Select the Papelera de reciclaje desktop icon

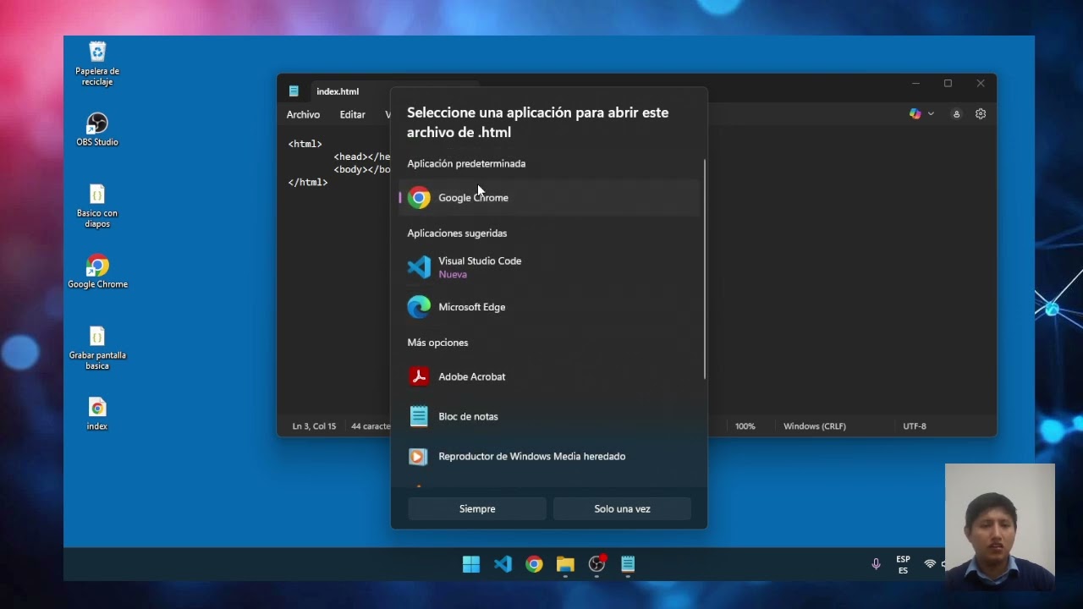click(x=97, y=63)
